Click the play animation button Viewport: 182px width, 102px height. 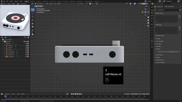point(77,94)
